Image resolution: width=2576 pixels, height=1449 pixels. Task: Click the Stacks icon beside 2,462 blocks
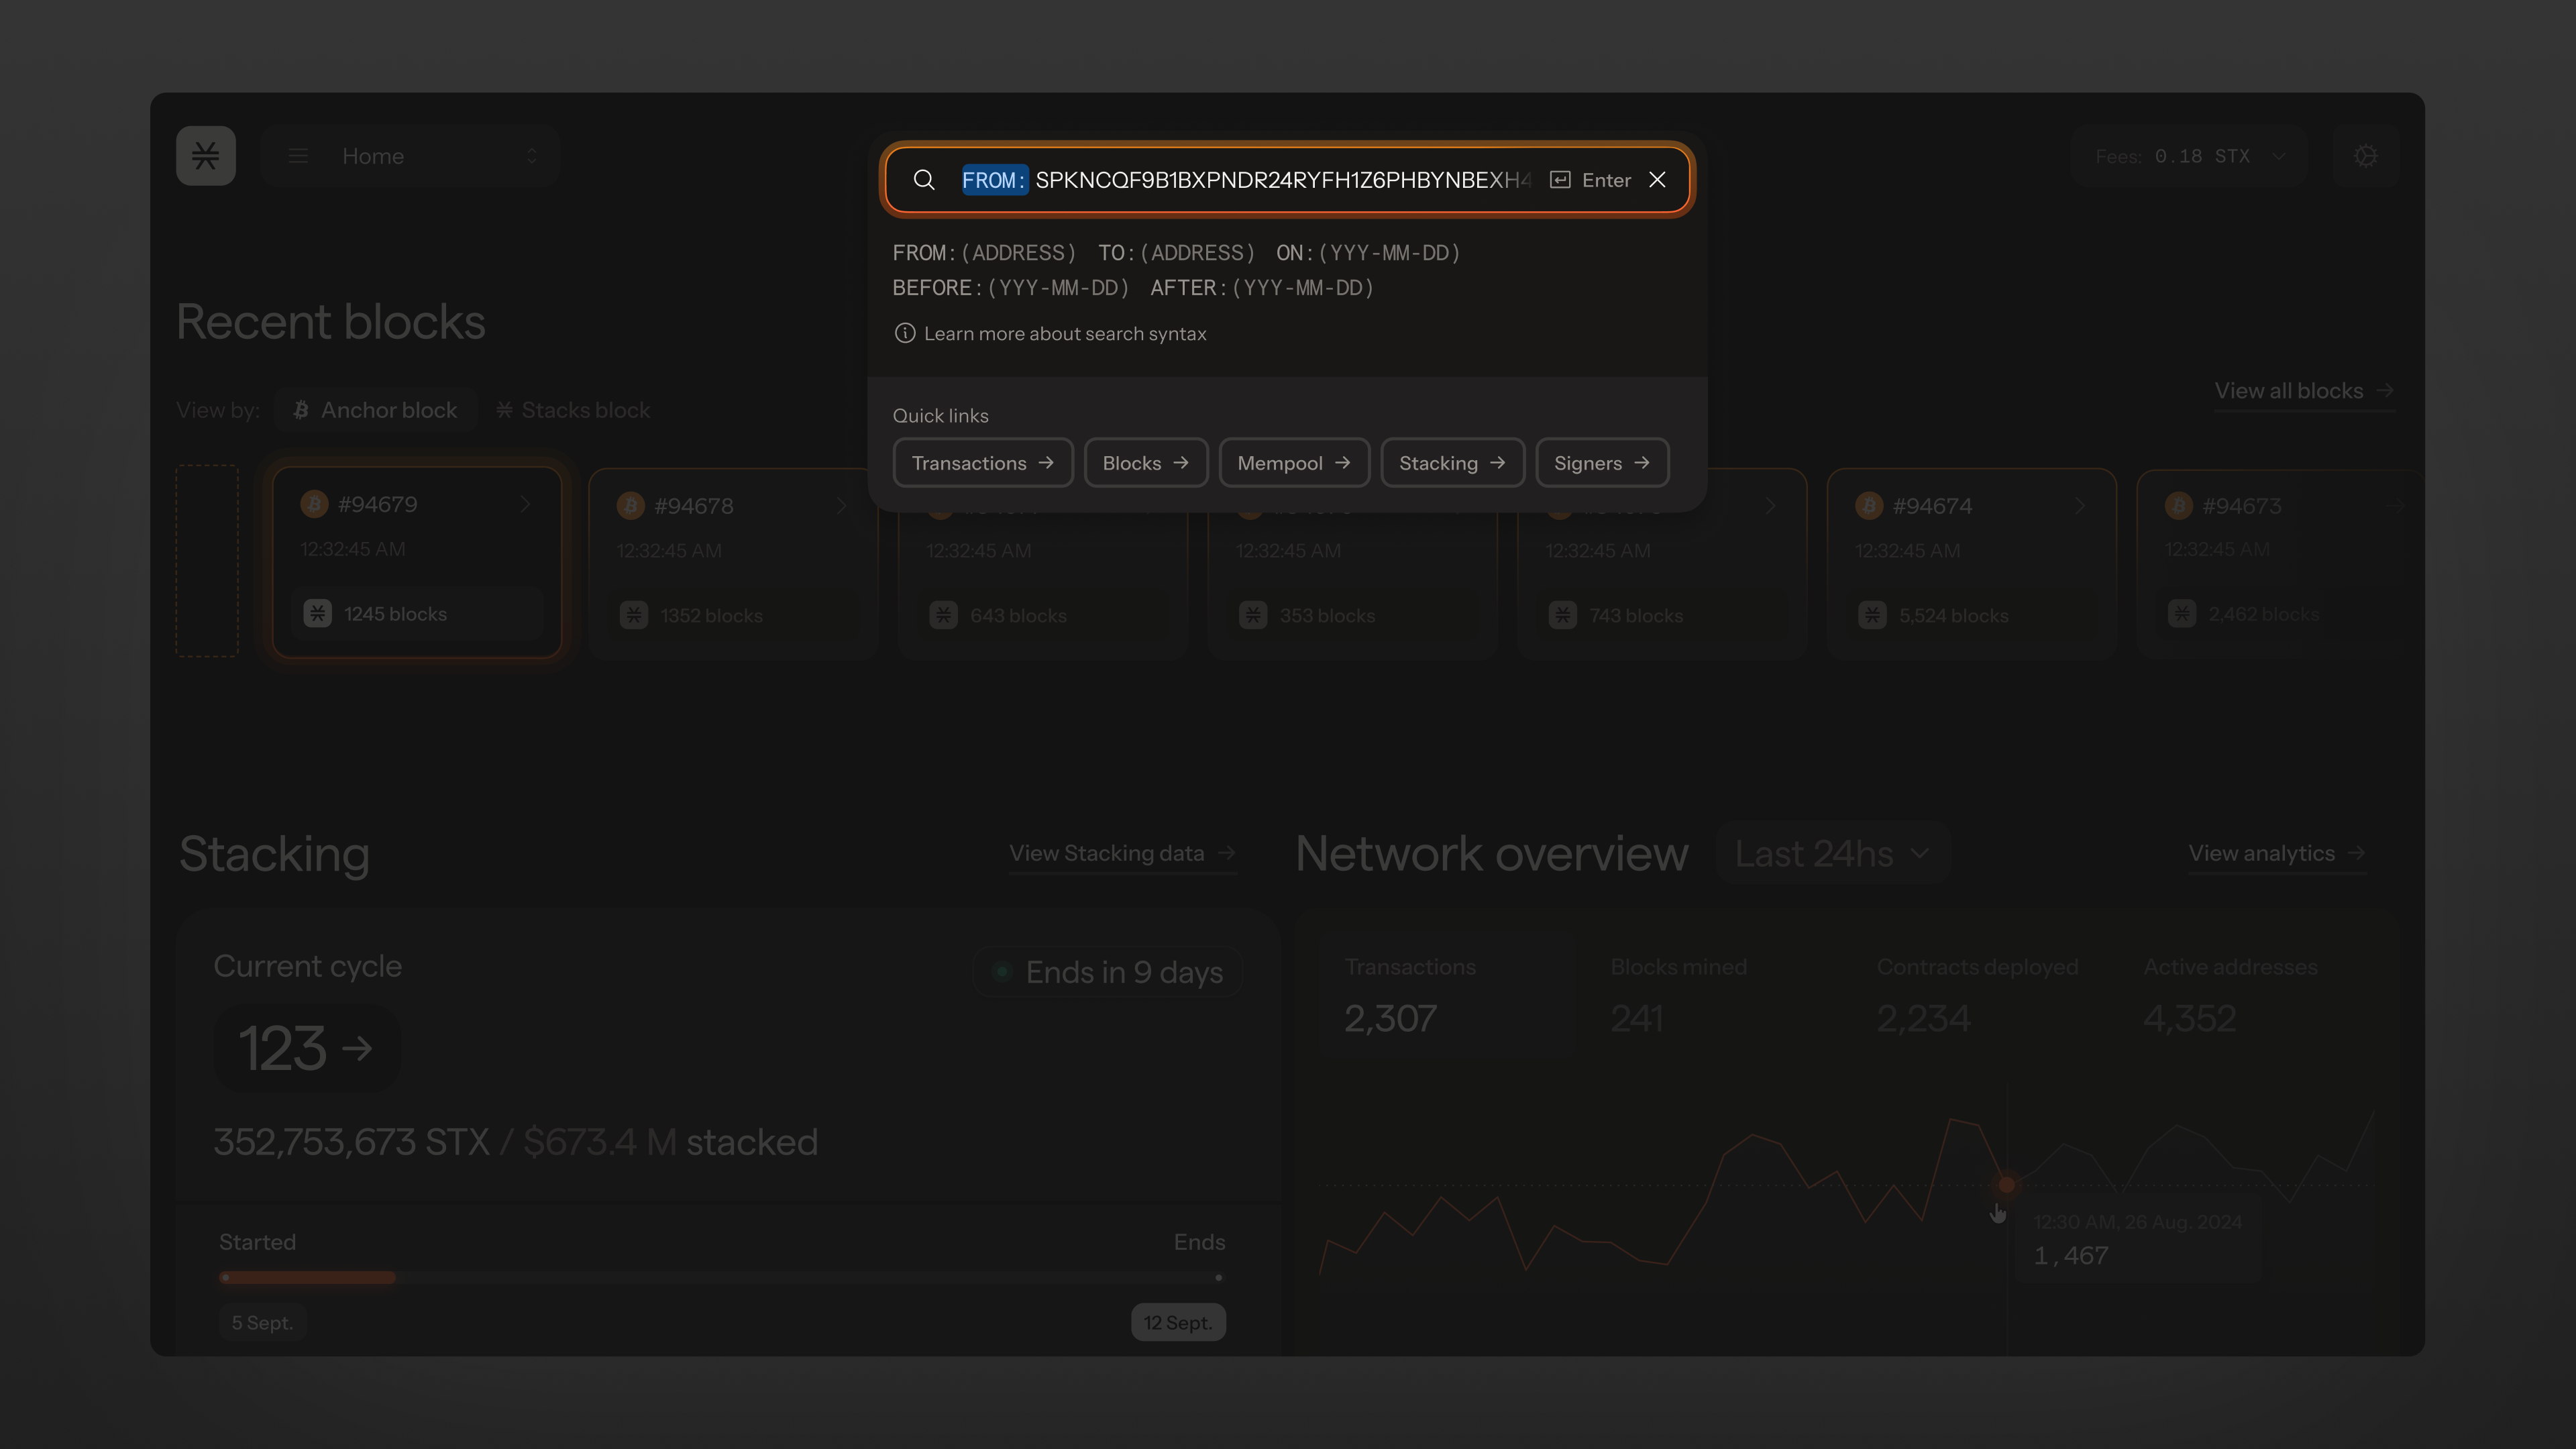pyautogui.click(x=2182, y=614)
